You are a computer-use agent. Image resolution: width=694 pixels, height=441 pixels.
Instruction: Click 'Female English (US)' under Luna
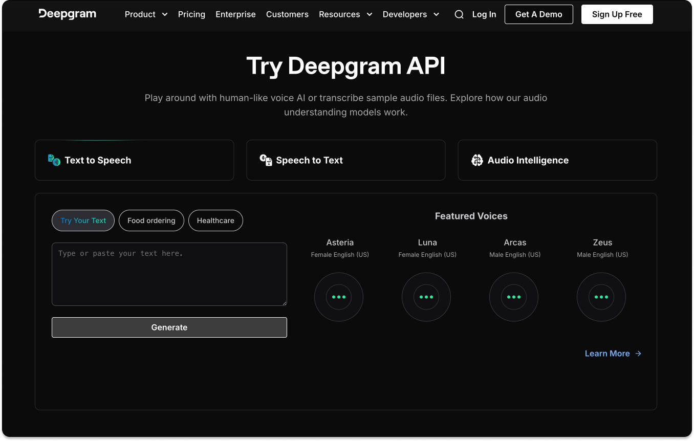coord(427,255)
